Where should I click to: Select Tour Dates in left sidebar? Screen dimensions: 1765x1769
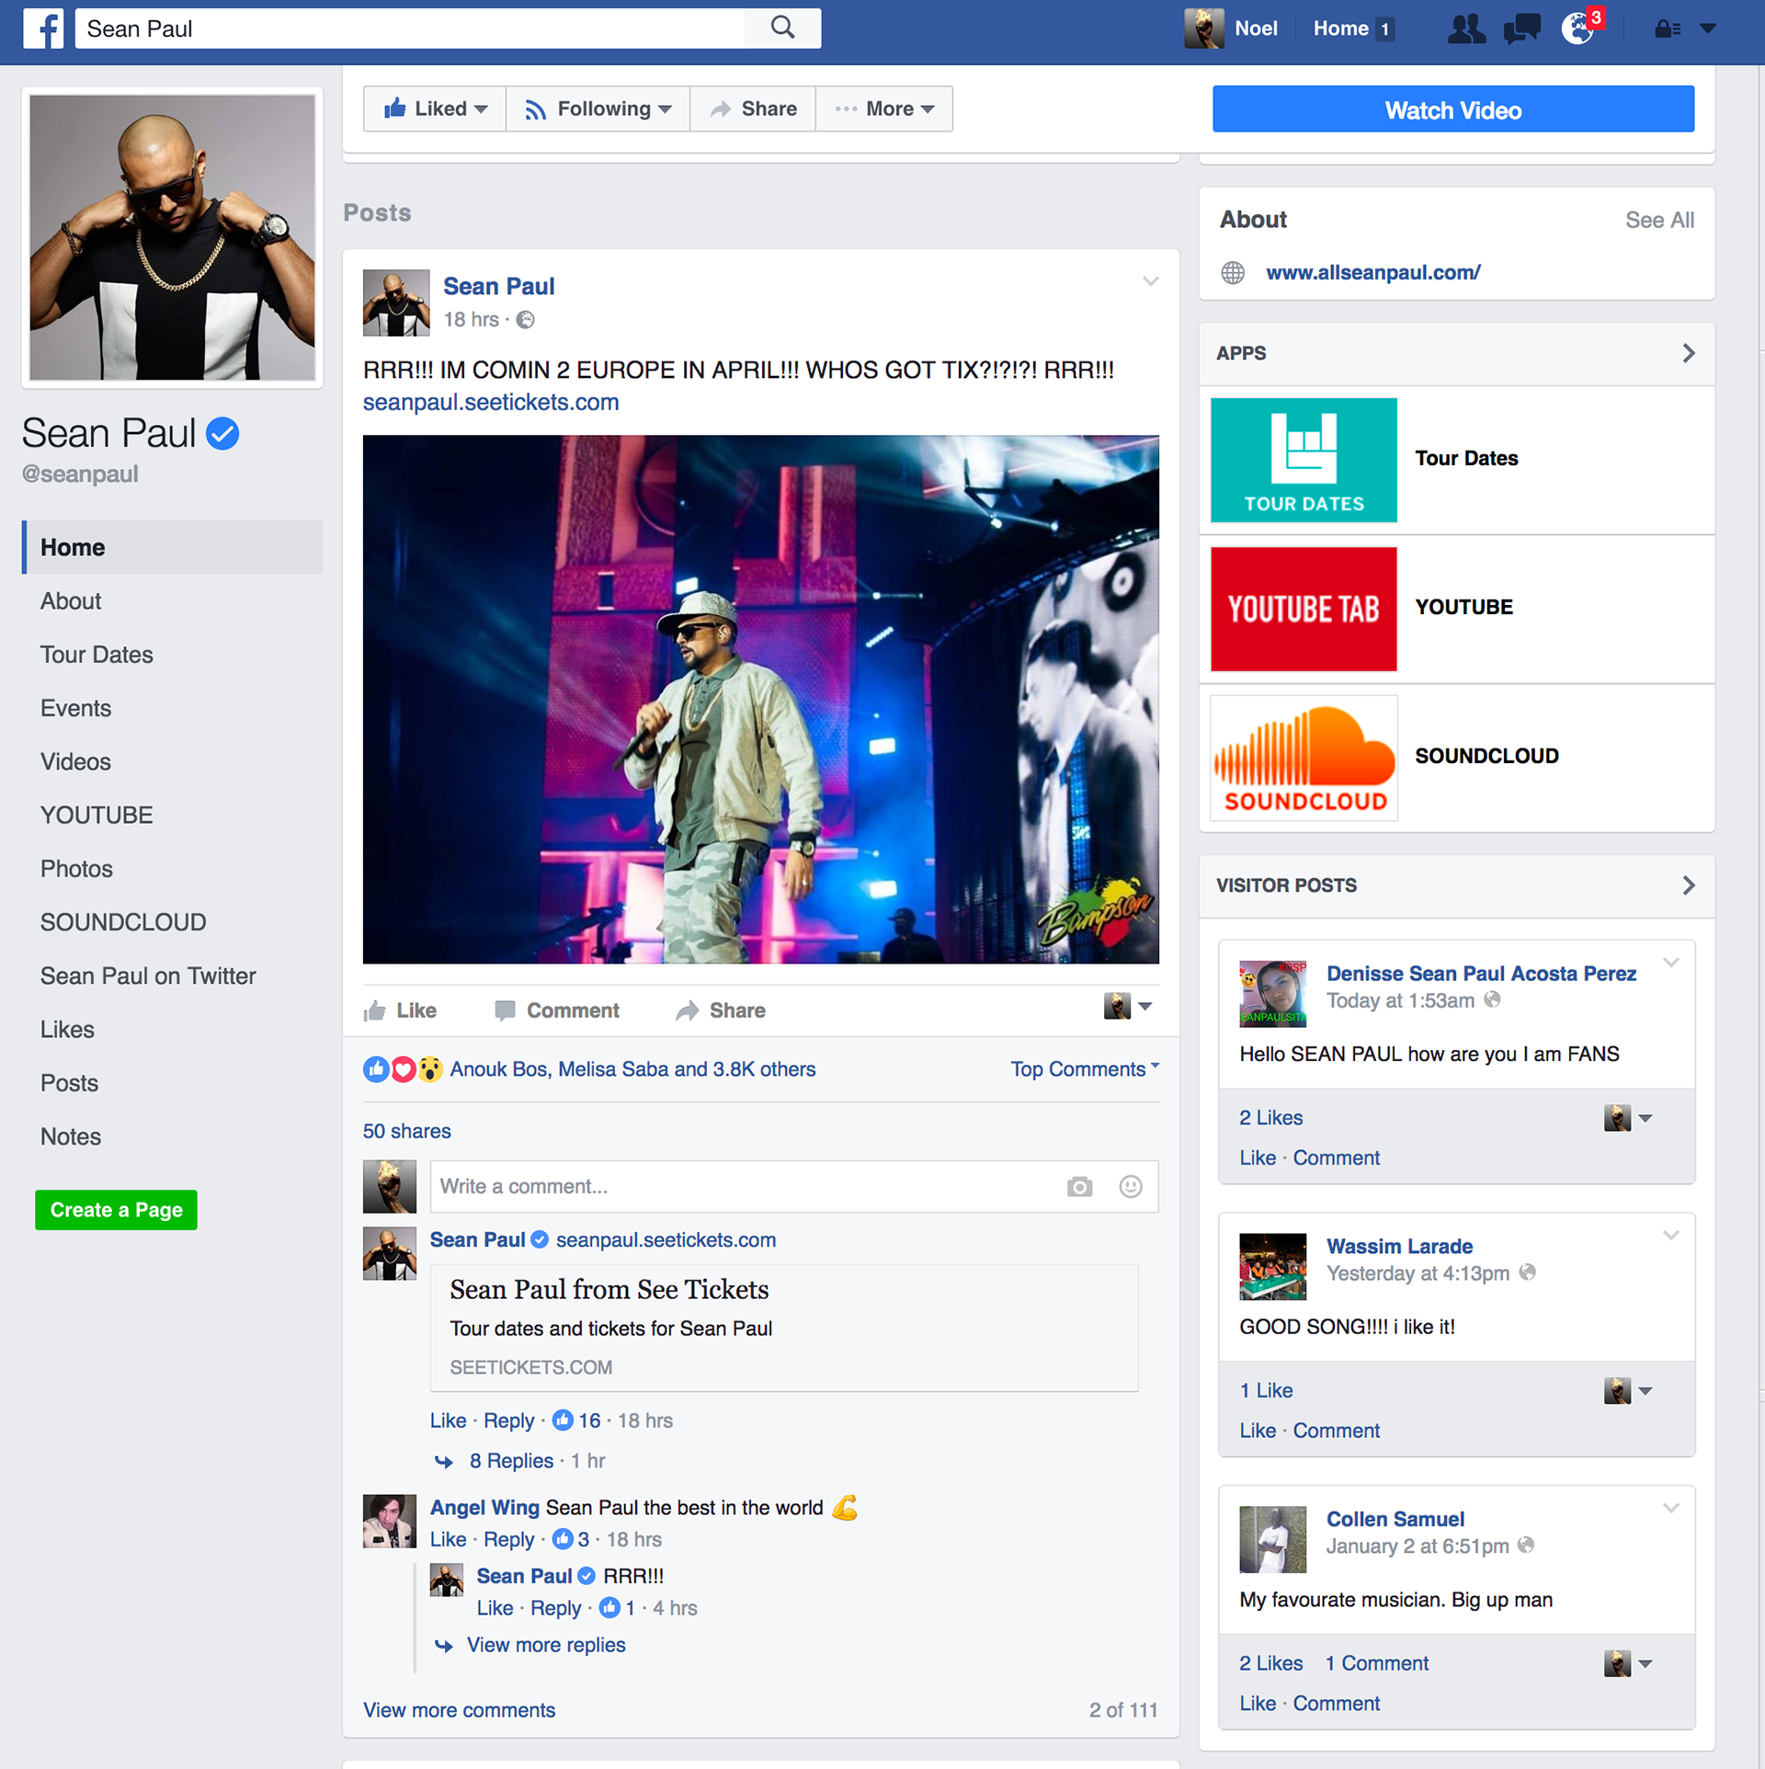point(97,655)
